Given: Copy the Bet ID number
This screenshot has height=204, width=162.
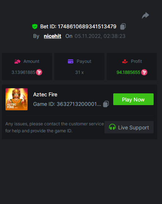Looking at the screenshot, I should 123,26.
